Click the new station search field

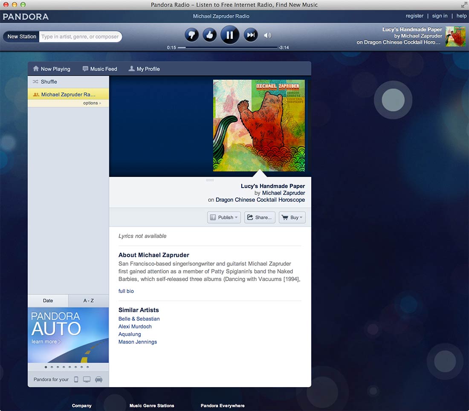pos(80,37)
